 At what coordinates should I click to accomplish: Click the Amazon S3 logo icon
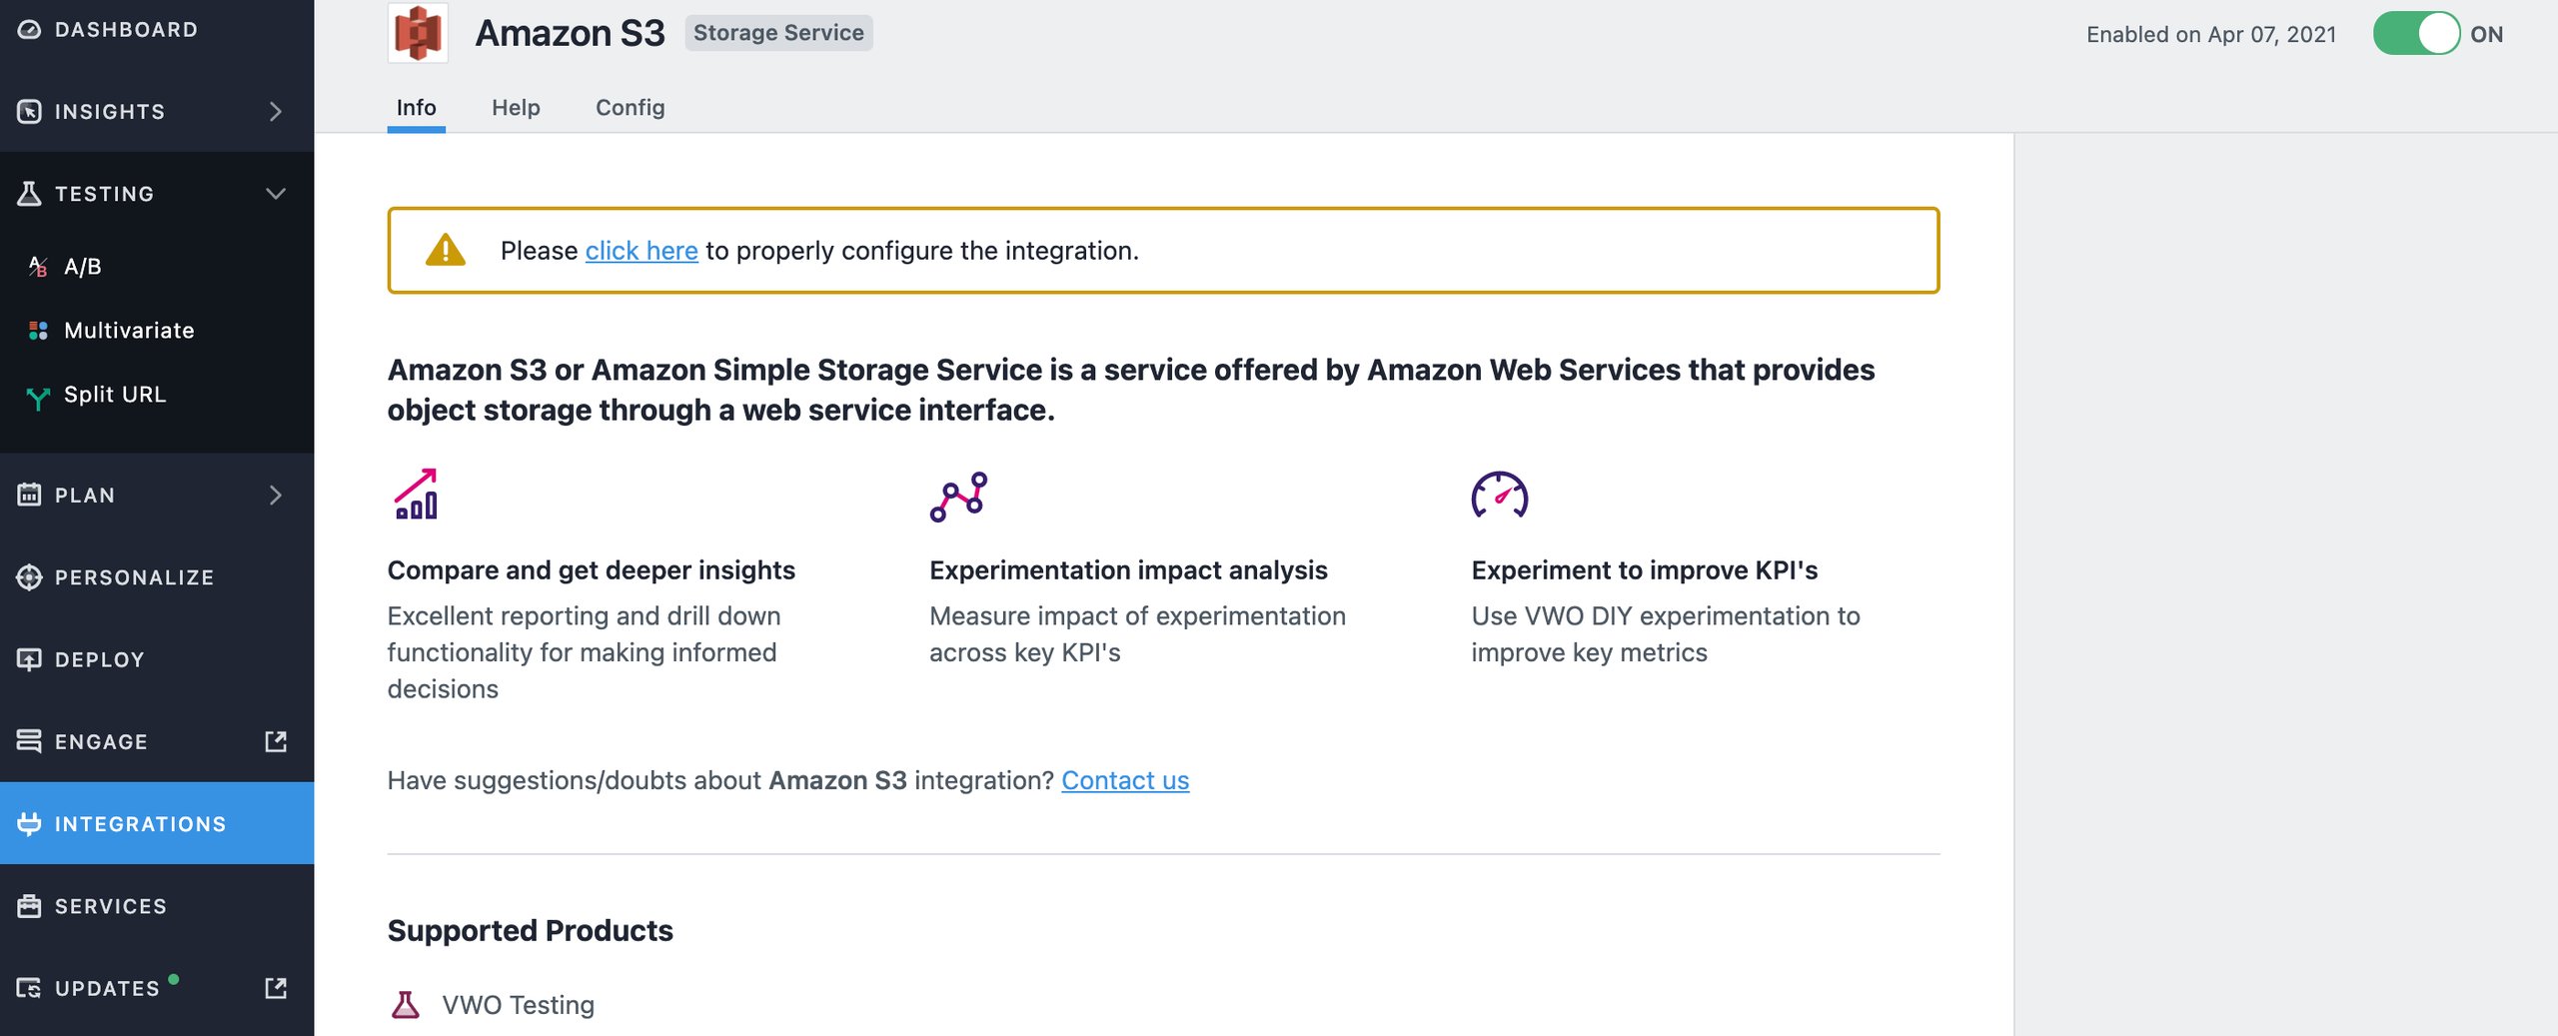(418, 32)
